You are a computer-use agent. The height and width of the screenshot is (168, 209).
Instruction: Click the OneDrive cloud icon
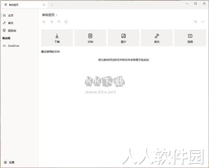[x=5, y=46]
